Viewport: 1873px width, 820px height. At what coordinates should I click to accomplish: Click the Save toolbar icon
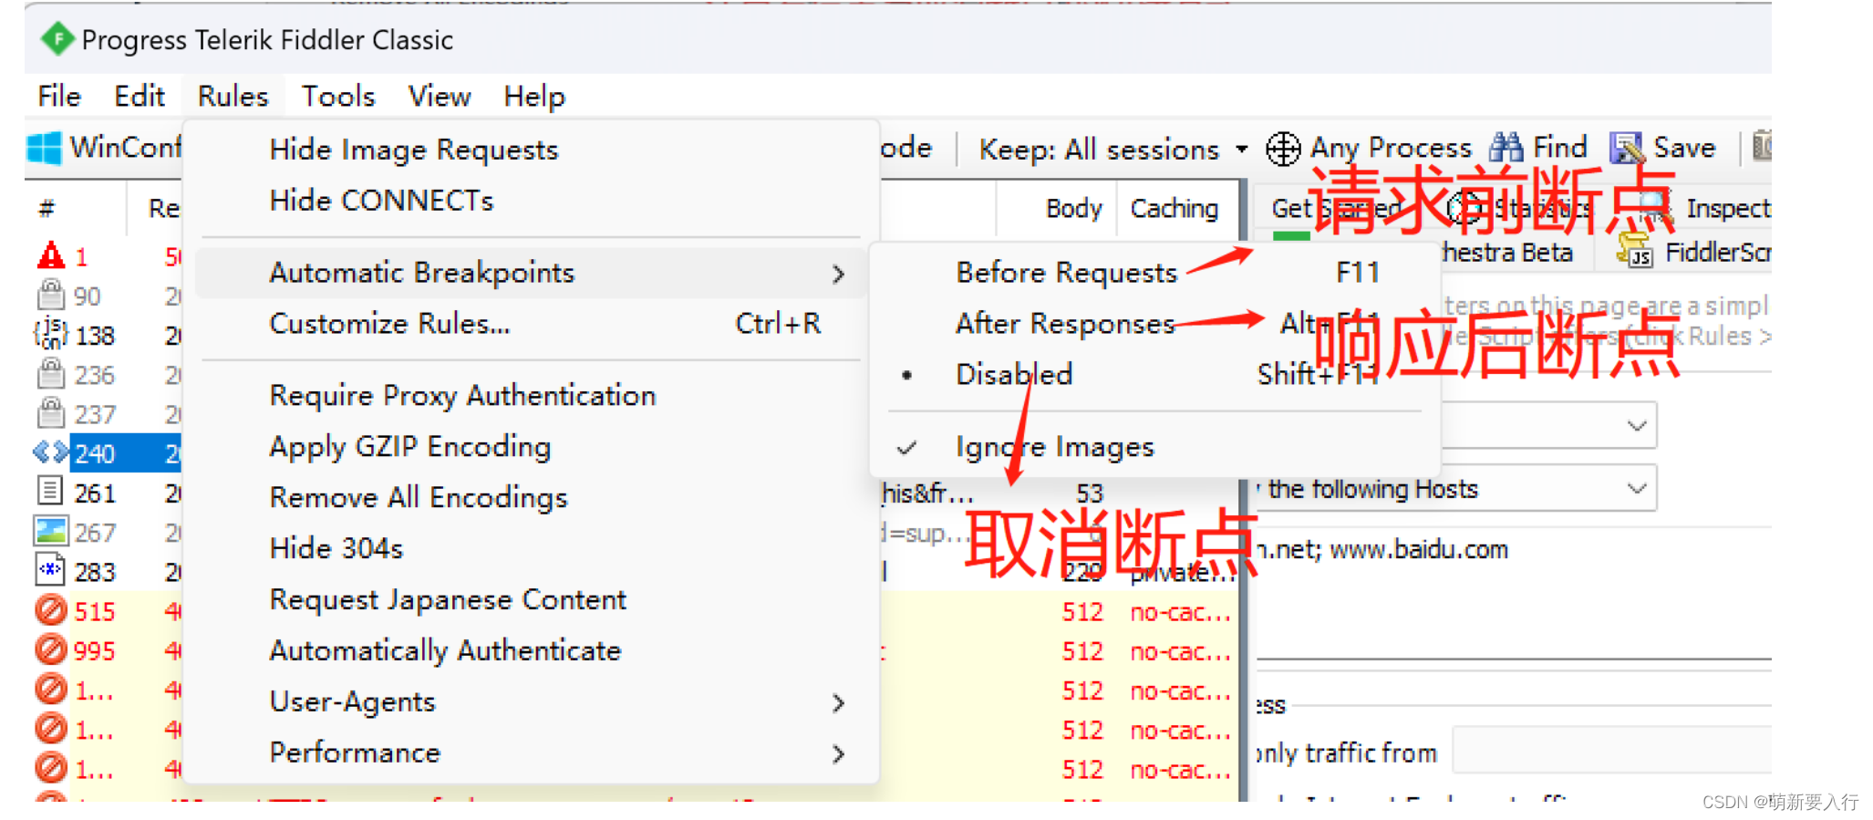pos(1626,148)
